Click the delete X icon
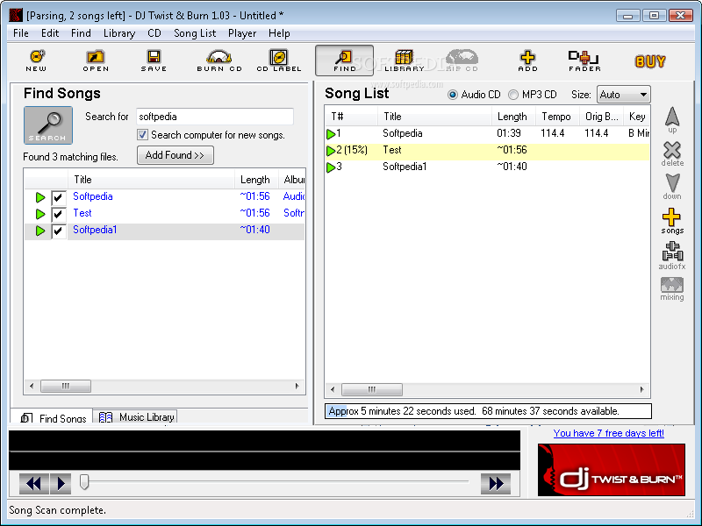 click(x=672, y=154)
